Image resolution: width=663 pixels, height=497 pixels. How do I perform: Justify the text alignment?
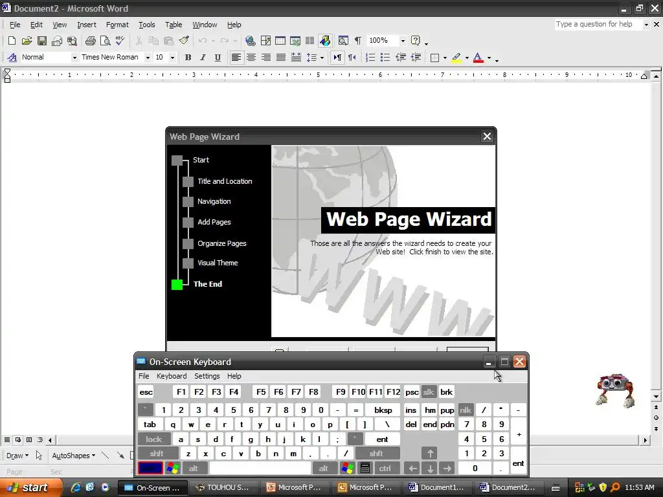[281, 58]
